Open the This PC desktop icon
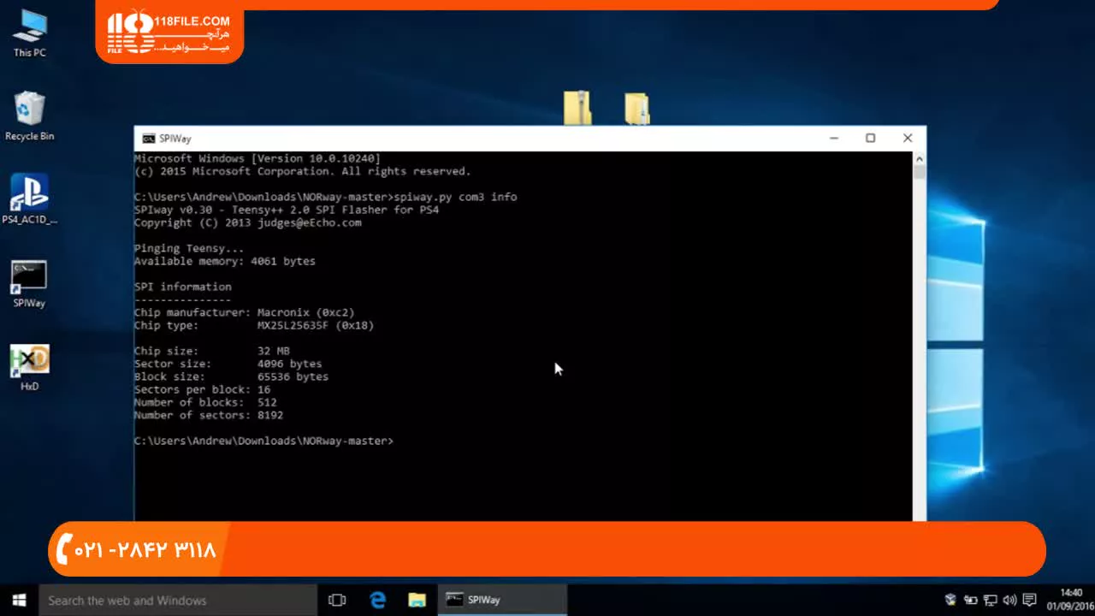This screenshot has width=1095, height=616. click(29, 33)
